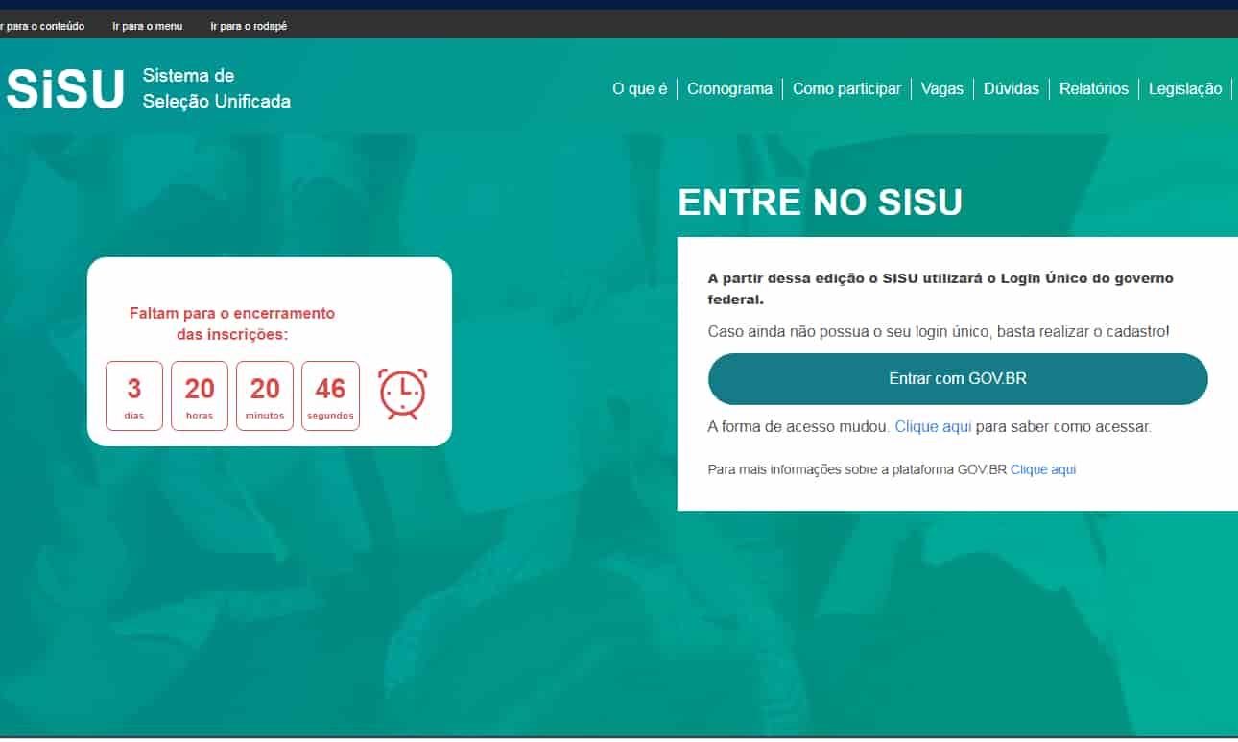Click 'Faltam para o encerramento das inscrições' text
The image size is (1238, 742).
[x=232, y=323]
